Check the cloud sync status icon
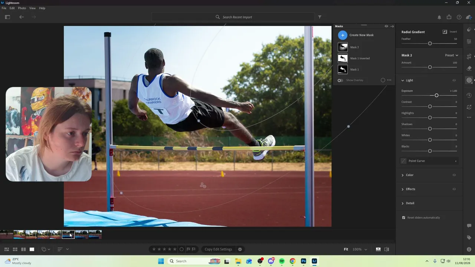The height and width of the screenshot is (267, 475). click(x=469, y=17)
